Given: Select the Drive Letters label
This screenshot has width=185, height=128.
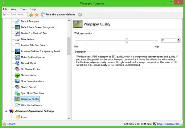Looking at the screenshot, I should point(27,39).
